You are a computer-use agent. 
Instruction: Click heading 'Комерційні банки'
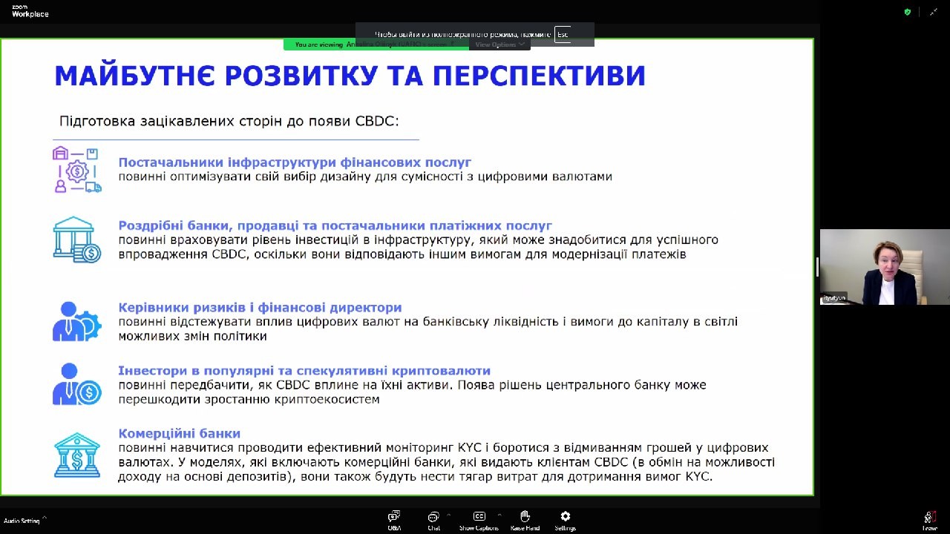pos(180,433)
